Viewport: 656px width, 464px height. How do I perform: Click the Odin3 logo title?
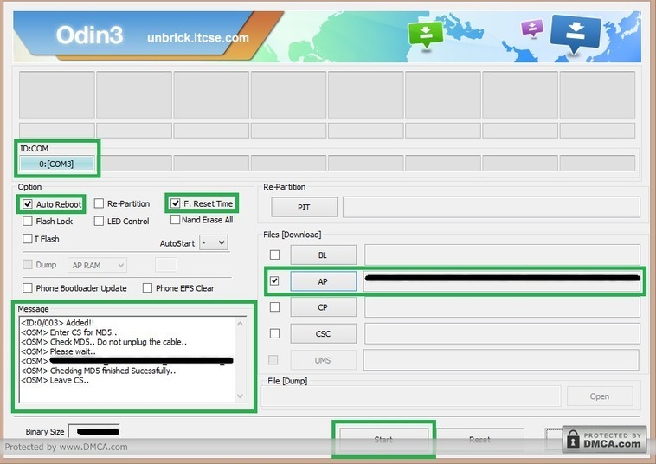[x=89, y=35]
